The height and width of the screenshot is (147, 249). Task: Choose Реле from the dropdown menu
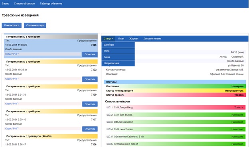point(118,51)
